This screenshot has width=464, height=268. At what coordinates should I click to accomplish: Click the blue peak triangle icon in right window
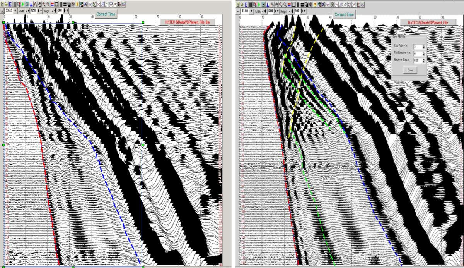coord(268,3)
